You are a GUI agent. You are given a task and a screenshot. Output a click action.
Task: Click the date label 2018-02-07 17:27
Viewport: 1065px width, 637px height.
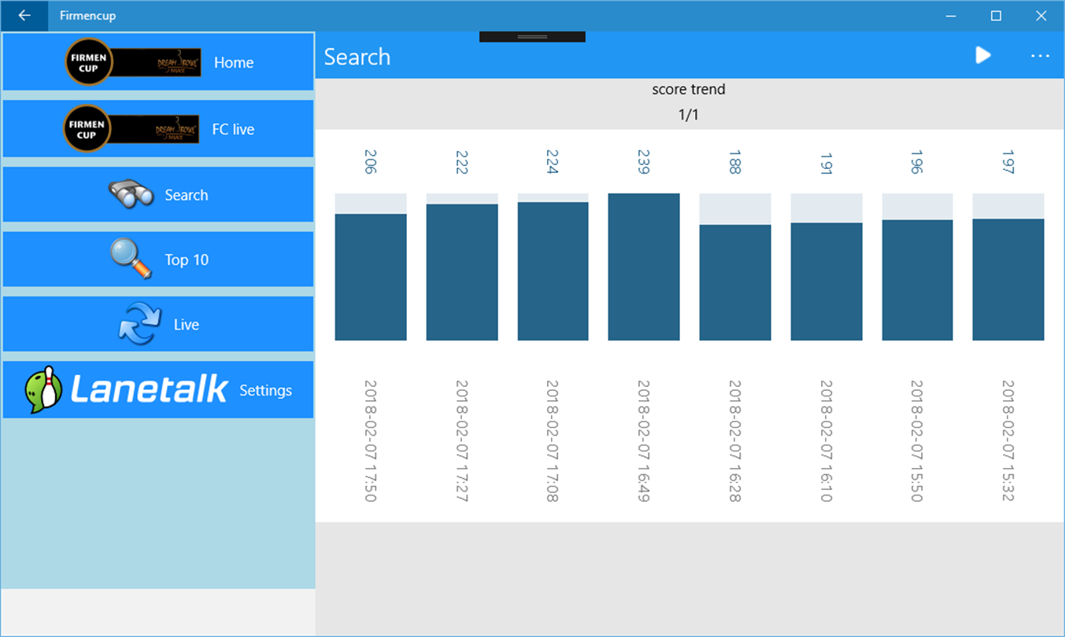point(462,440)
